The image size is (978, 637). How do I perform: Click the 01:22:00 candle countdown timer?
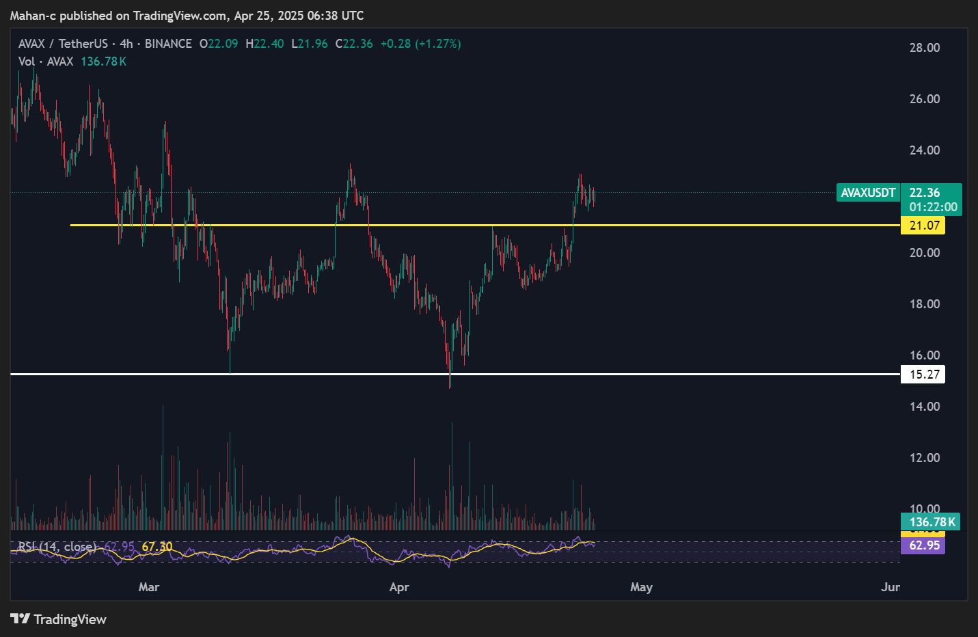[x=932, y=207]
